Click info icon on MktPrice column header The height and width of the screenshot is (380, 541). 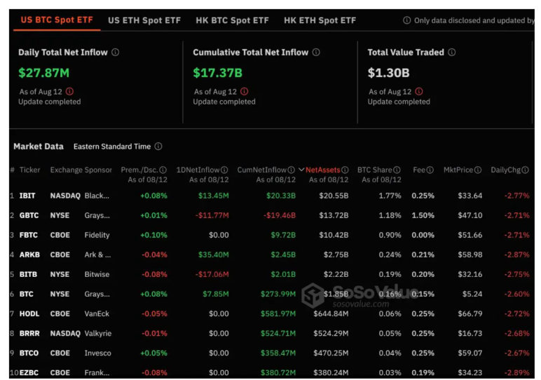[478, 170]
